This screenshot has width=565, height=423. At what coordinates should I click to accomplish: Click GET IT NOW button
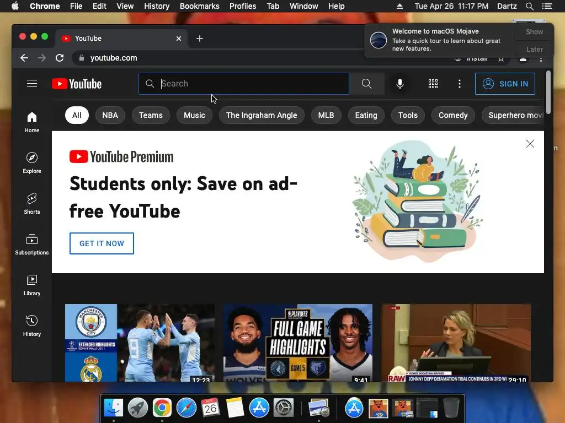(x=102, y=243)
